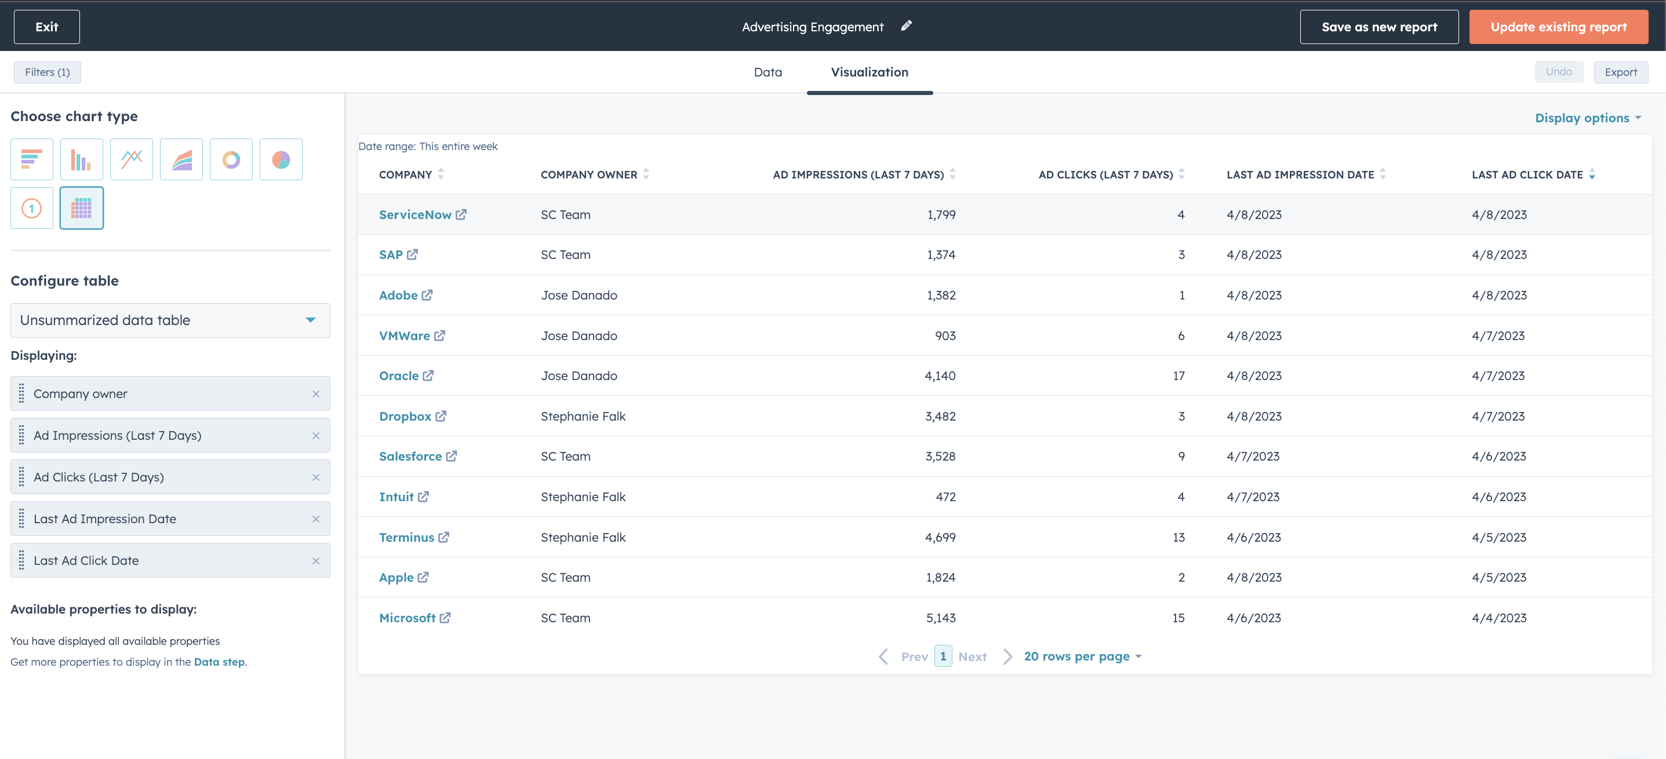Open the Salesforce company link
The image size is (1666, 759).
click(x=410, y=457)
